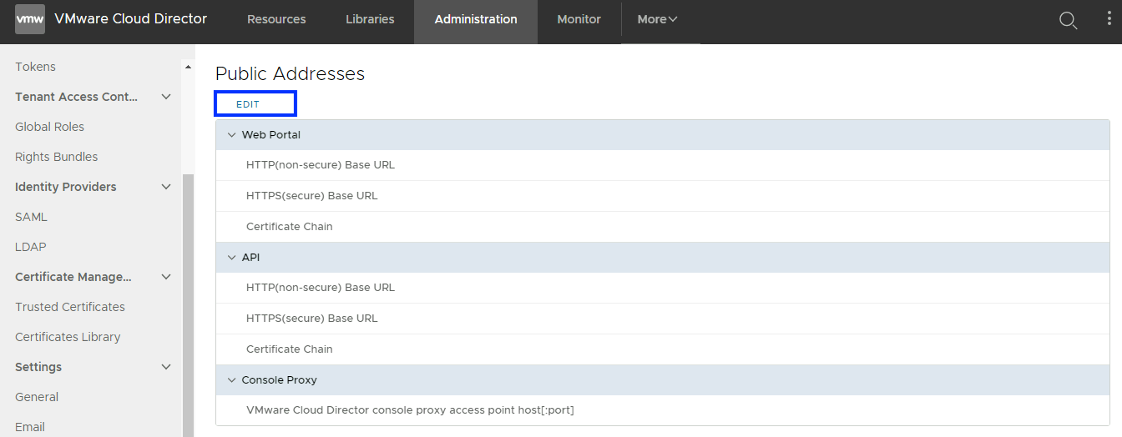The width and height of the screenshot is (1122, 437).
Task: Collapse the Web Portal section
Action: (x=232, y=135)
